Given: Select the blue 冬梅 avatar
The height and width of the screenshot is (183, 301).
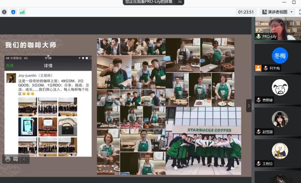Looking at the screenshot, I should click(280, 56).
